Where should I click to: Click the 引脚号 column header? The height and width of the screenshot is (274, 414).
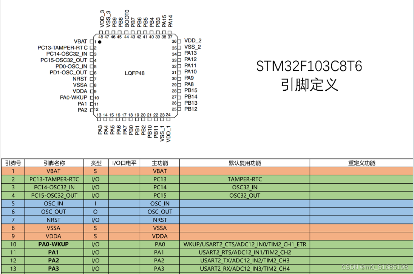pyautogui.click(x=13, y=163)
